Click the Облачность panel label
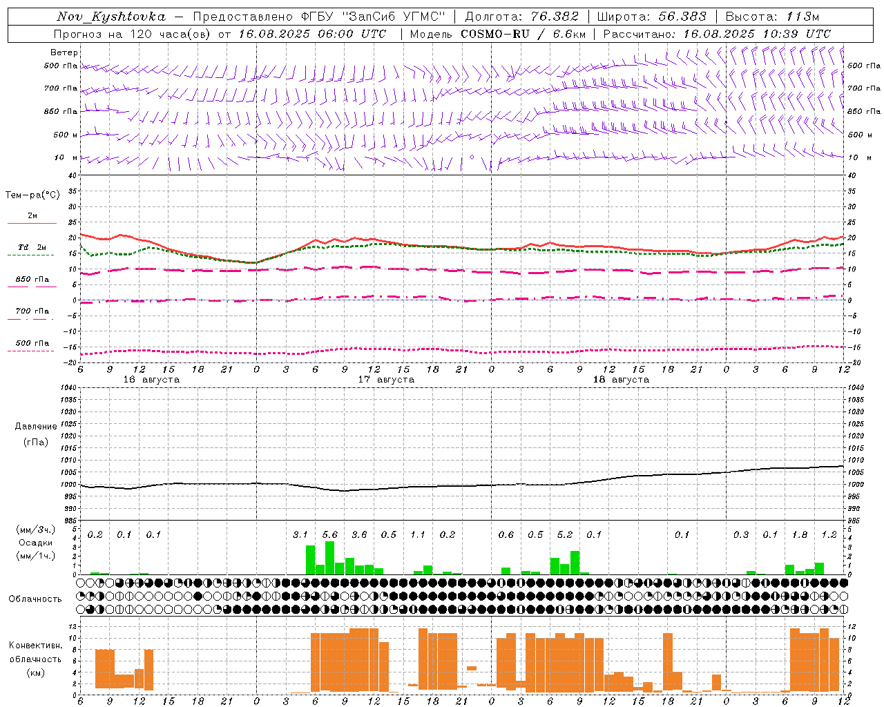 (x=35, y=599)
